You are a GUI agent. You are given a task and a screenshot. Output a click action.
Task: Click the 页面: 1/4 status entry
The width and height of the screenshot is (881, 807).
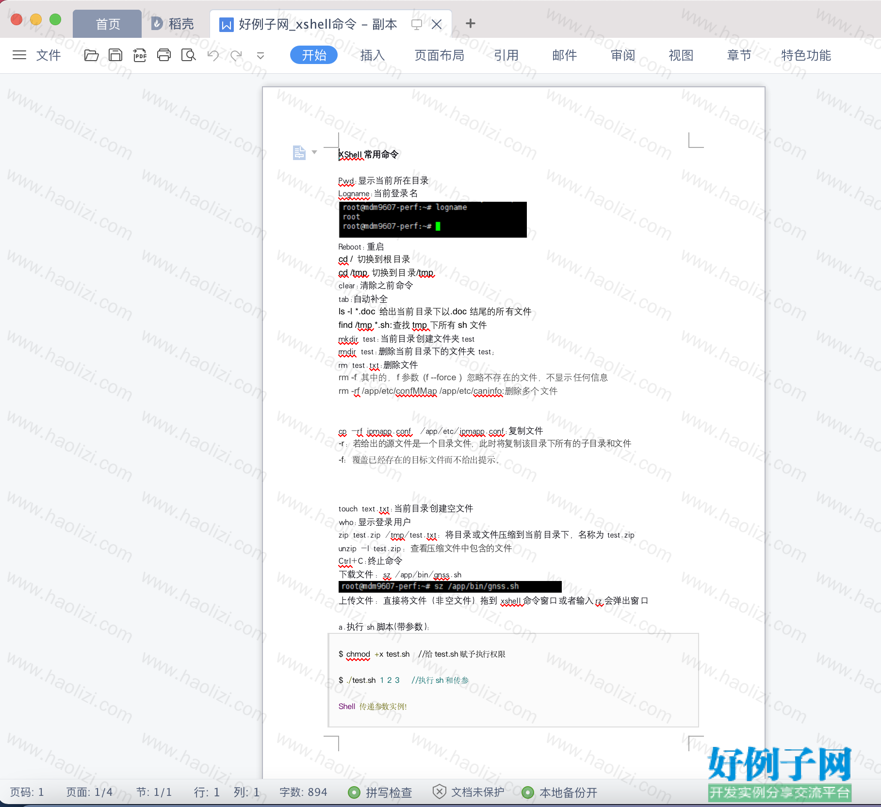(x=89, y=792)
